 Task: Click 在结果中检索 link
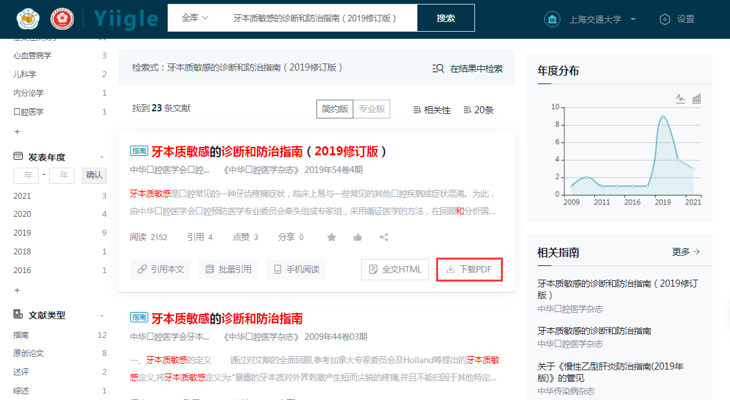tap(476, 69)
